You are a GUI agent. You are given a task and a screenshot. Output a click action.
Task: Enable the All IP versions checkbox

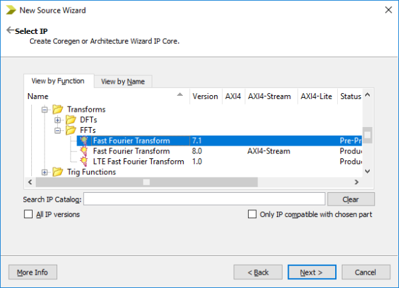[28, 215]
